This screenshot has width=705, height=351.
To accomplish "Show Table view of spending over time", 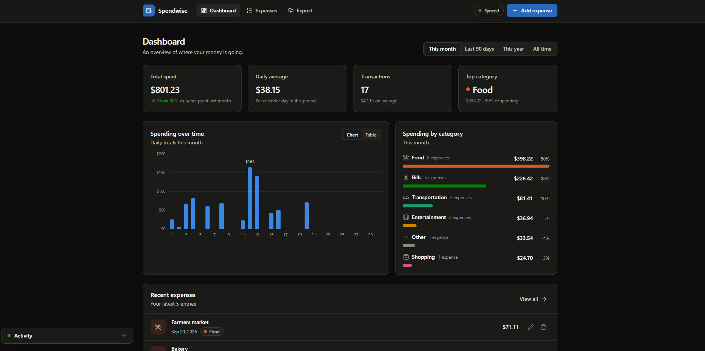I will [x=371, y=135].
